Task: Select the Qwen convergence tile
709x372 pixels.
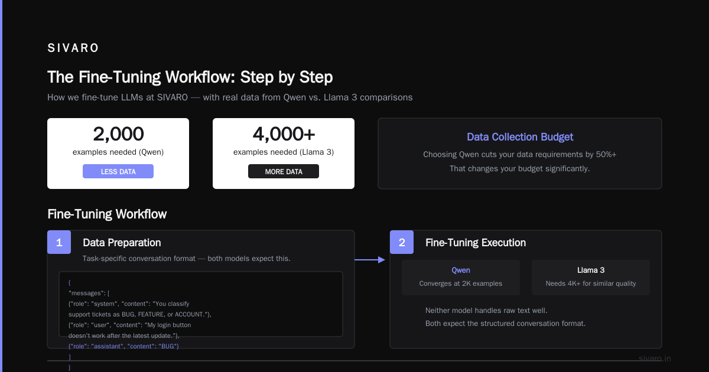Action: (461, 278)
